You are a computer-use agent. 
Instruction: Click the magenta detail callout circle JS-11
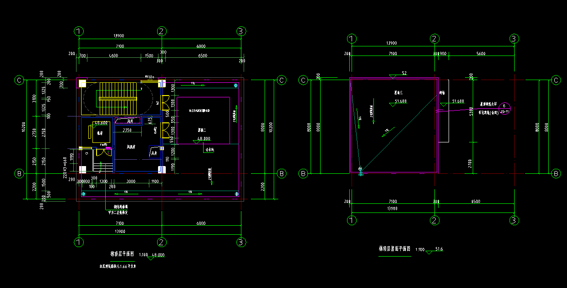click(504, 108)
